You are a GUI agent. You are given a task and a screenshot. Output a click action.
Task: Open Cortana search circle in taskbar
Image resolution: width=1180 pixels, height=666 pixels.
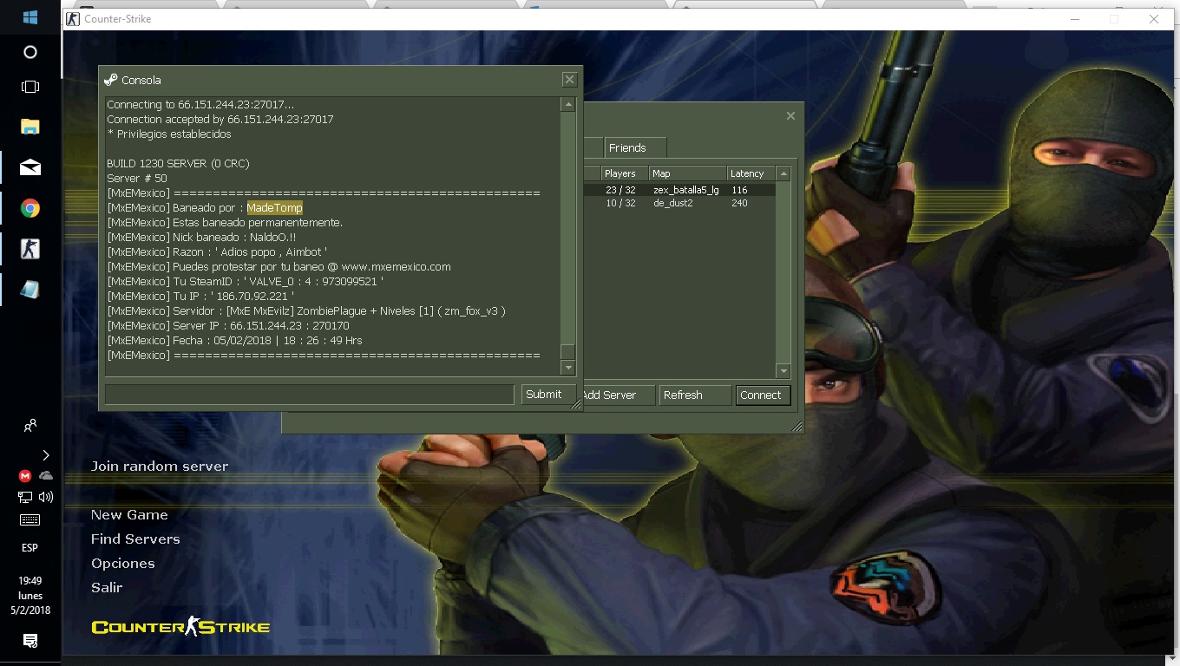pyautogui.click(x=29, y=52)
